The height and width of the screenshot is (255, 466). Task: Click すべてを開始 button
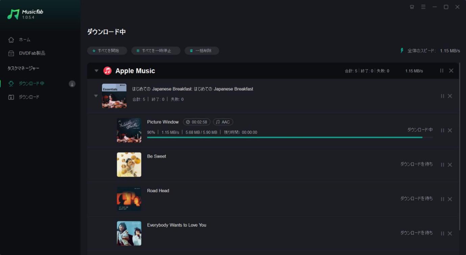pyautogui.click(x=107, y=51)
